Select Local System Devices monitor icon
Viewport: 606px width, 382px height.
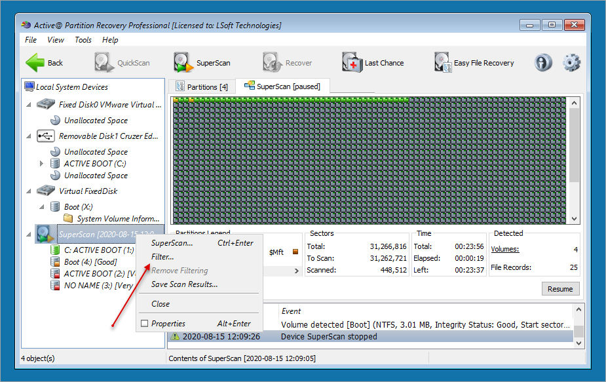tap(29, 86)
